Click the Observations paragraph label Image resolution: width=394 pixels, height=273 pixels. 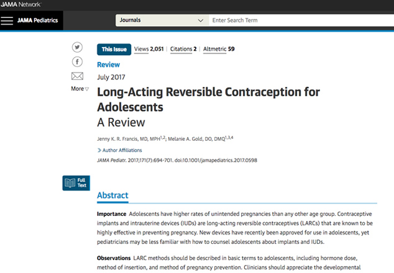click(114, 258)
